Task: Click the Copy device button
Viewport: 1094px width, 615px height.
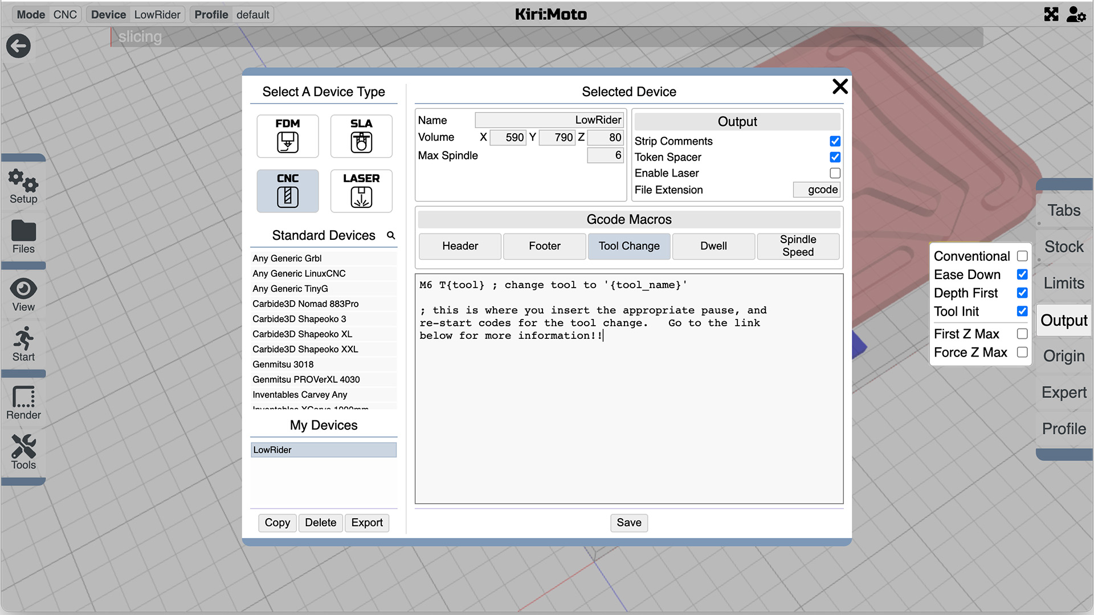Action: [x=277, y=523]
